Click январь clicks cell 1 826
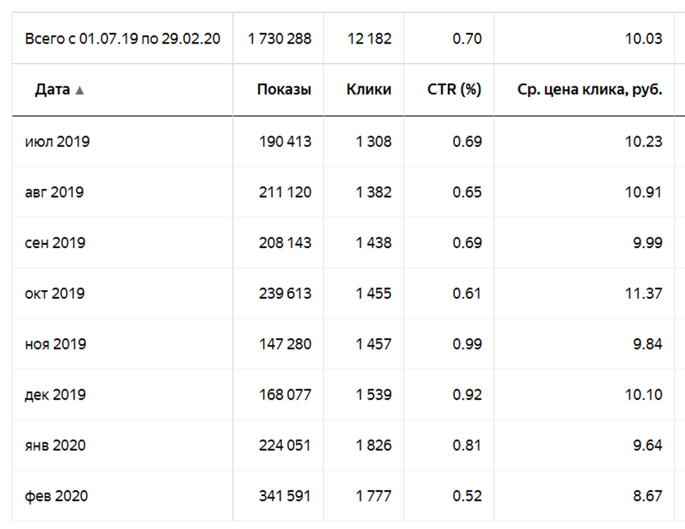This screenshot has height=529, width=685. click(373, 445)
